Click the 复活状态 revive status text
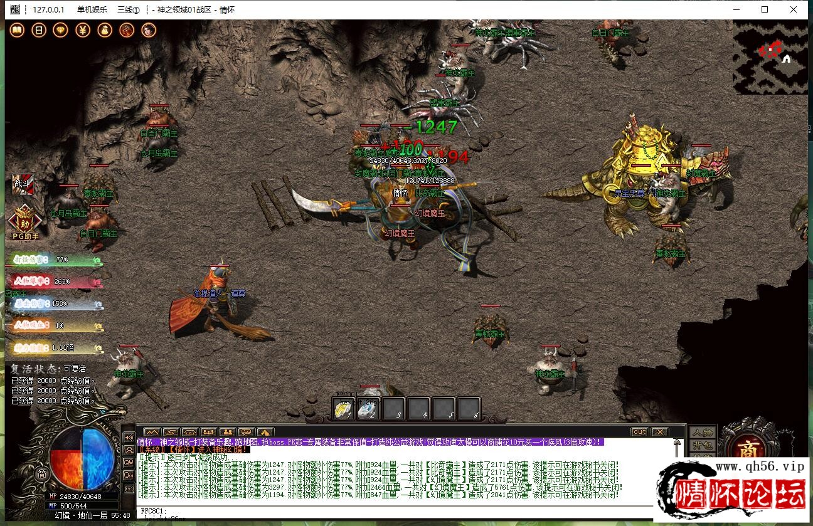Screen dimensions: 813x526 coord(48,369)
